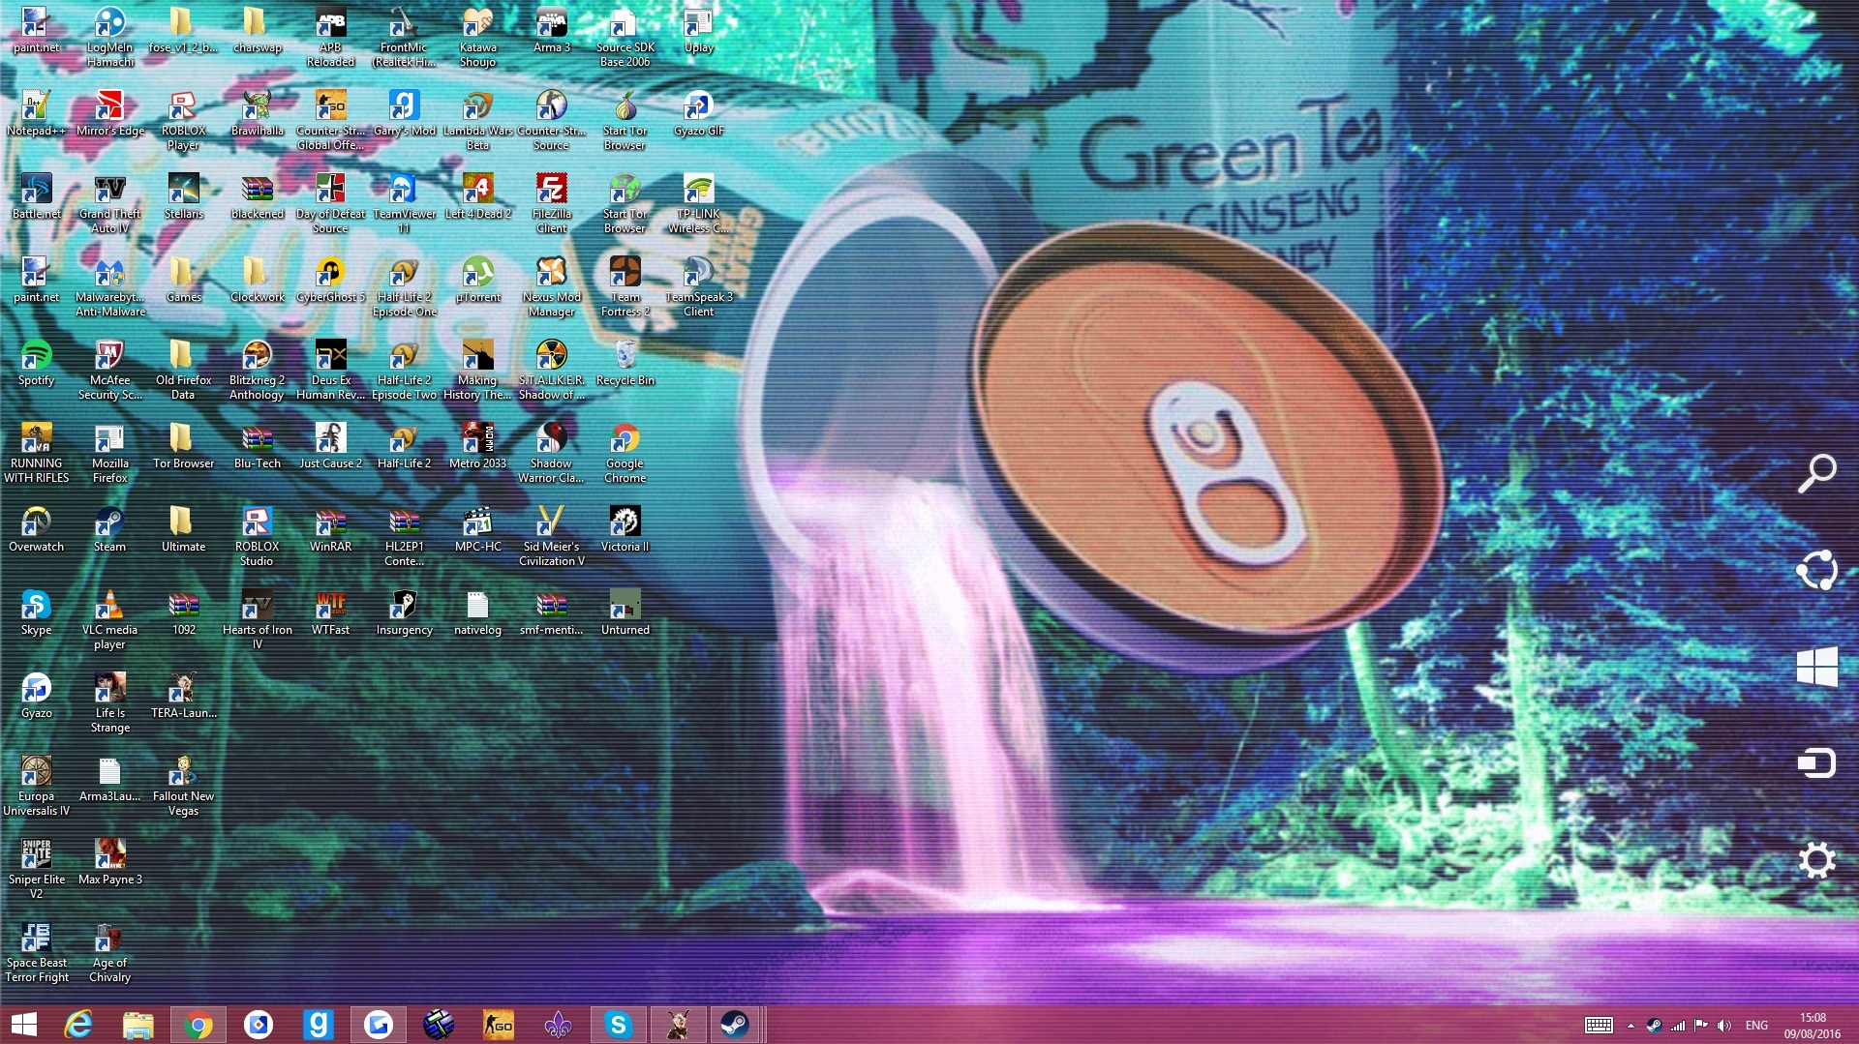The image size is (1859, 1044).
Task: Select the Max Payne 3 desktop icon
Action: tap(110, 862)
